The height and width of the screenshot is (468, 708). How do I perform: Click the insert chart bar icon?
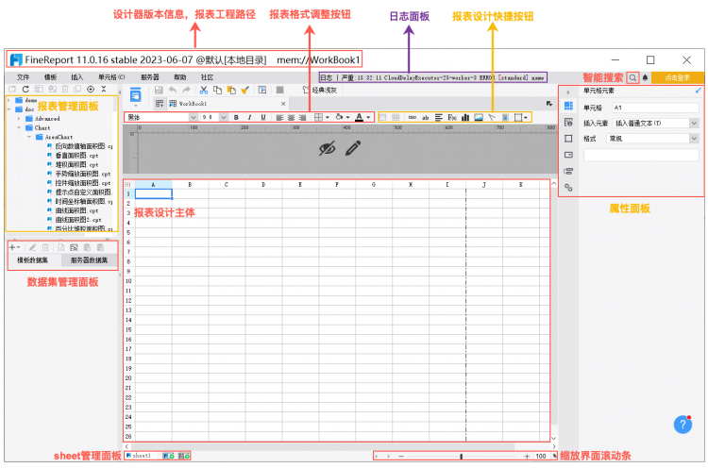(465, 117)
